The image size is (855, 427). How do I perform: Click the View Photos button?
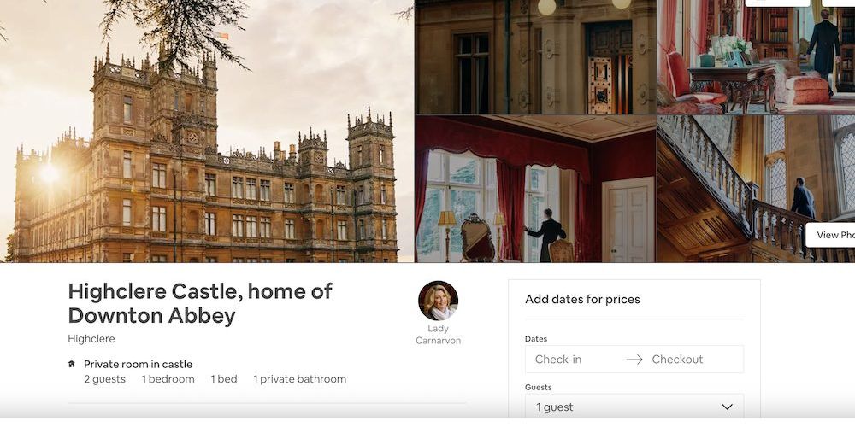(830, 235)
